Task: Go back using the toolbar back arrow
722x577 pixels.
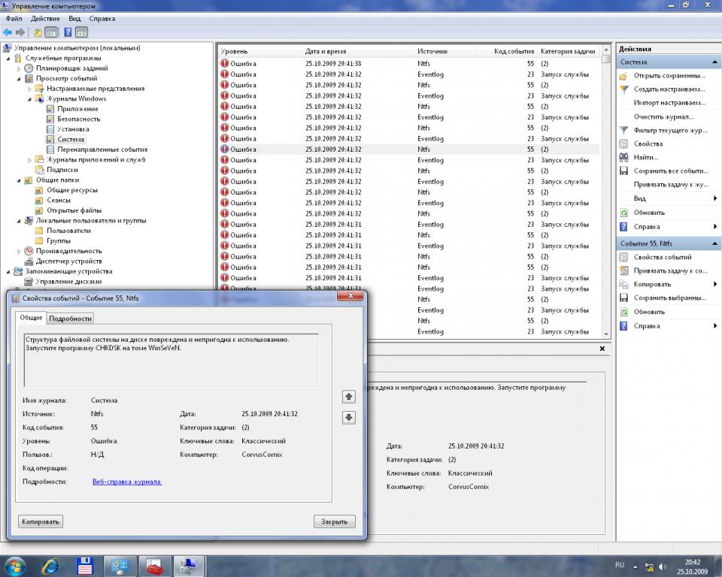Action: click(8, 32)
